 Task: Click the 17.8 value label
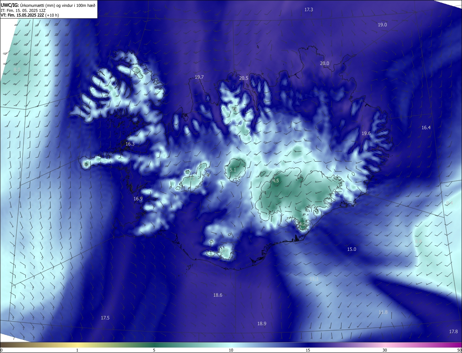tap(453, 332)
